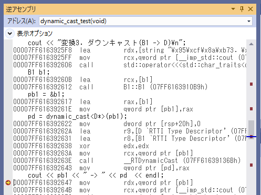Click the source line 'cout << pb1 << " -> "'
The height and width of the screenshot is (195, 261).
(x=96, y=176)
